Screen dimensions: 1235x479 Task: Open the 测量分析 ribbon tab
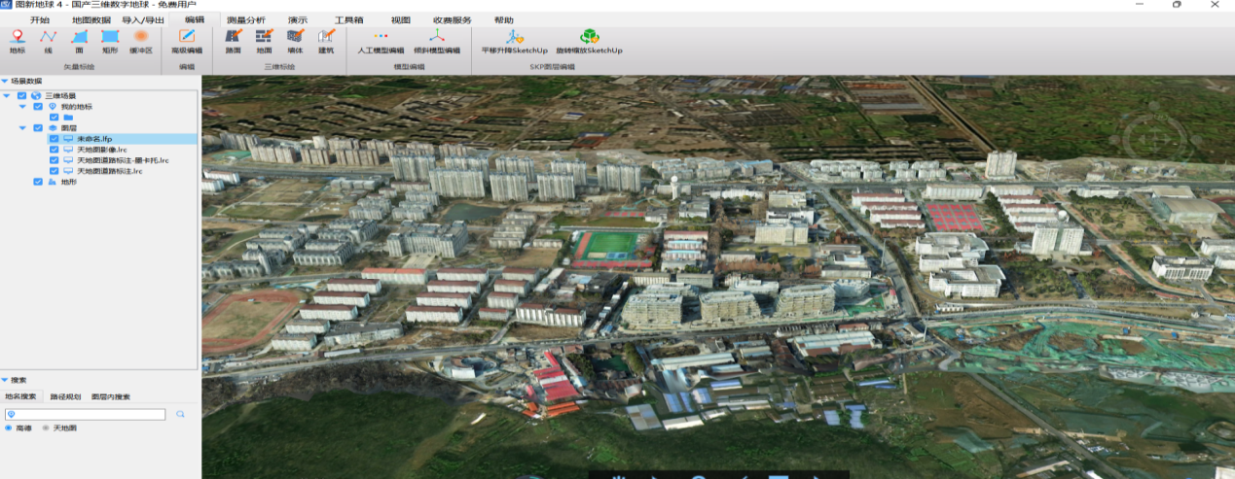tap(245, 19)
